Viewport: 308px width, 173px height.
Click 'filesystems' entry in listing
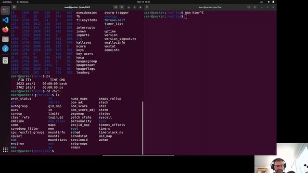point(87,20)
